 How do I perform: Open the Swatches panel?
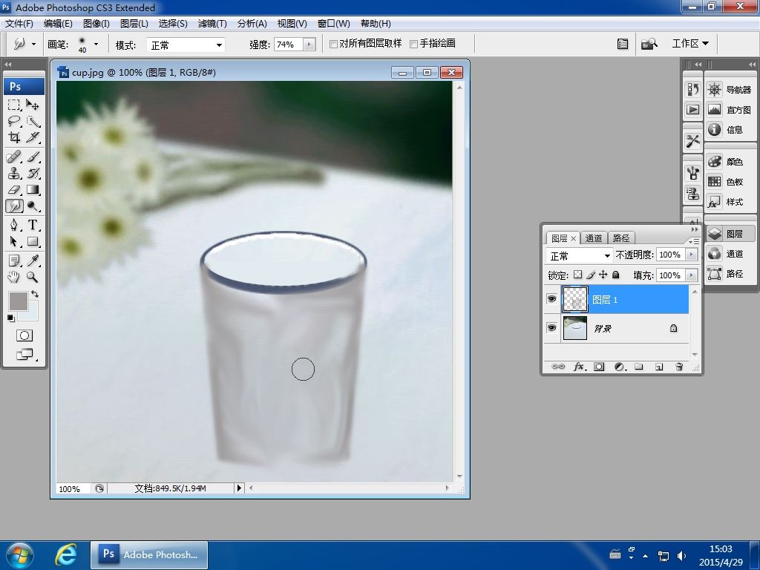[729, 182]
